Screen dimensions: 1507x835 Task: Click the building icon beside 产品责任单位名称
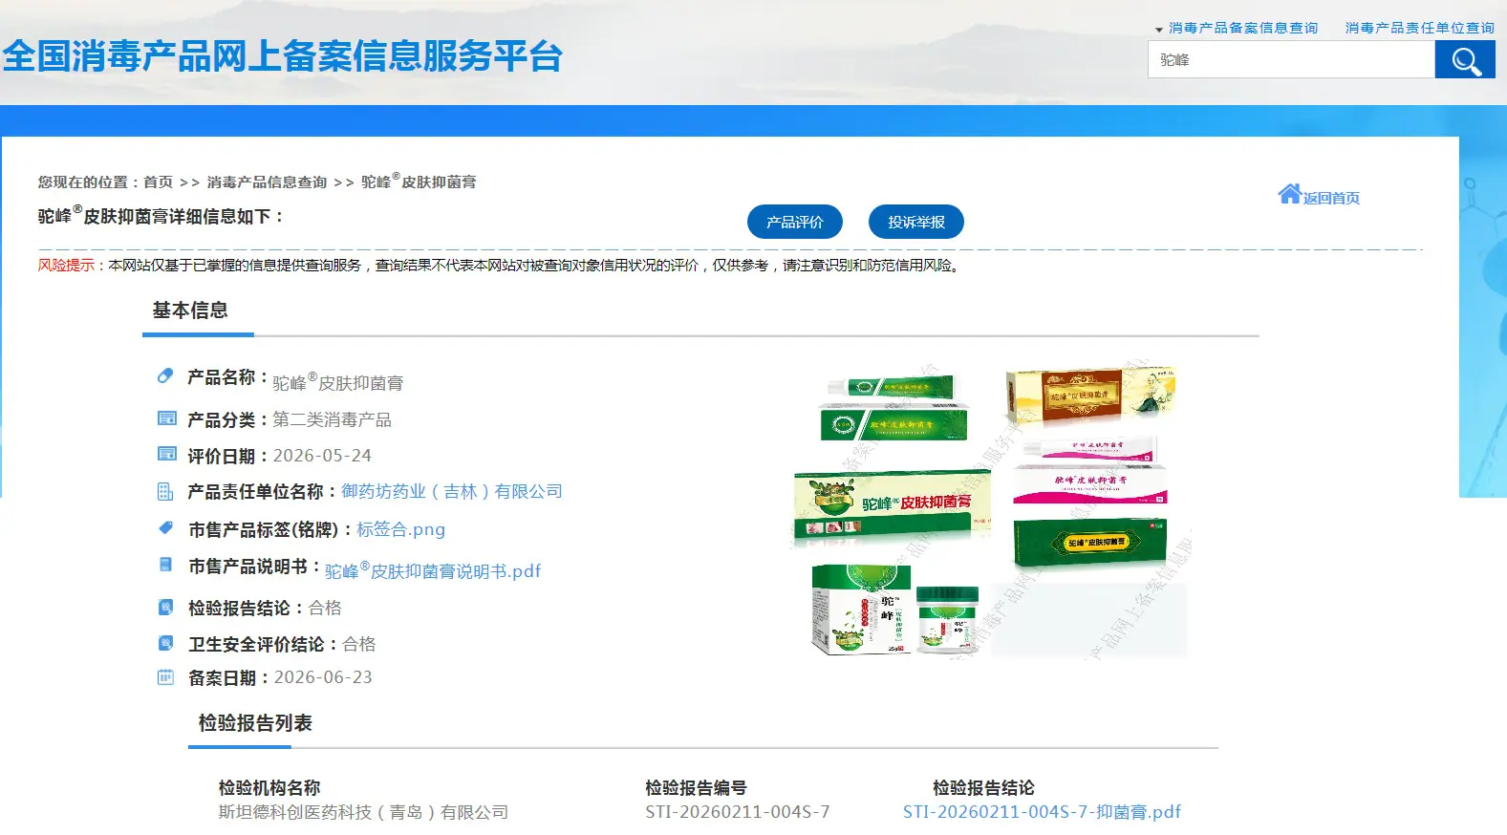pyautogui.click(x=165, y=491)
